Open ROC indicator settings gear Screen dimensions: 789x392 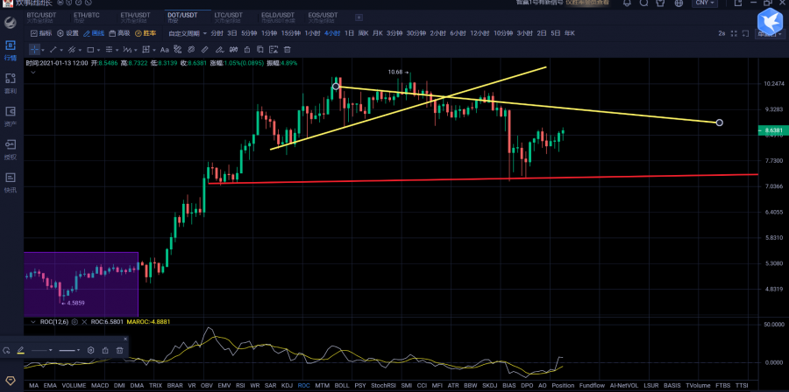coord(75,322)
